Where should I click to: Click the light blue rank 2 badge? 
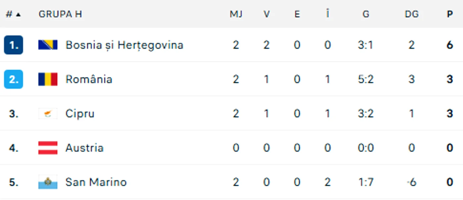[14, 79]
